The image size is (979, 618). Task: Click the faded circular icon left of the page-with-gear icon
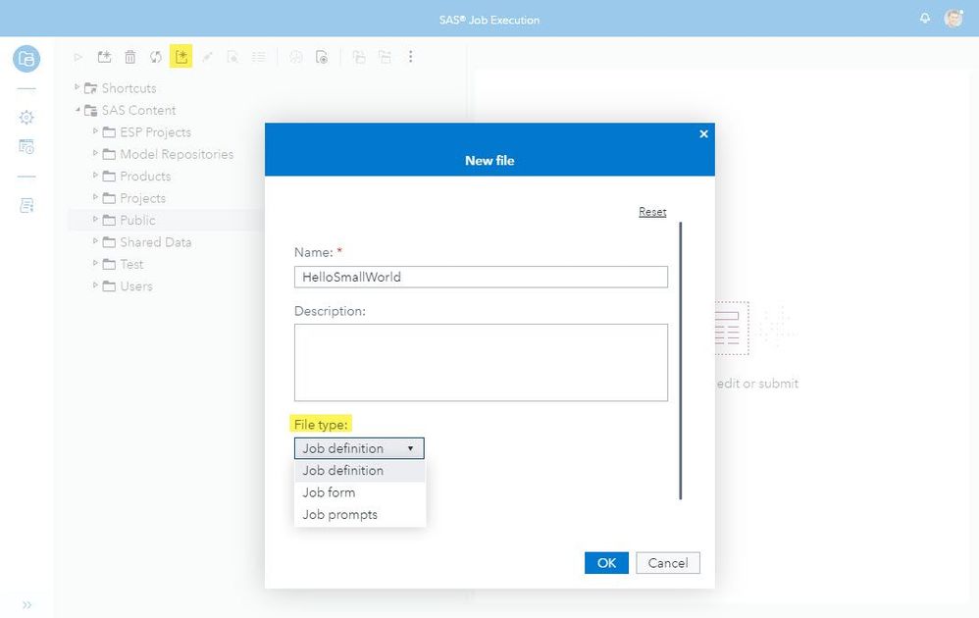point(296,57)
